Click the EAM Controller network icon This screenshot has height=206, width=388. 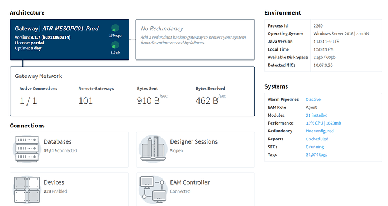click(153, 190)
